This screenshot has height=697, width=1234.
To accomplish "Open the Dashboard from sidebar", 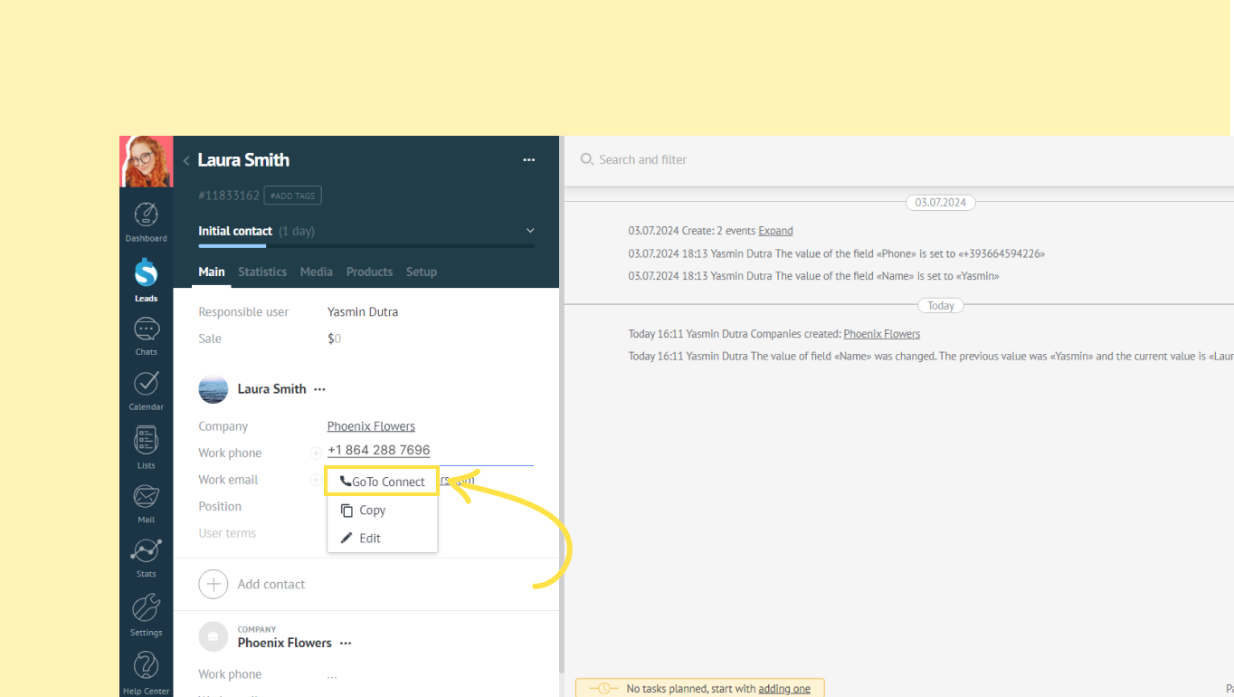I will point(146,222).
